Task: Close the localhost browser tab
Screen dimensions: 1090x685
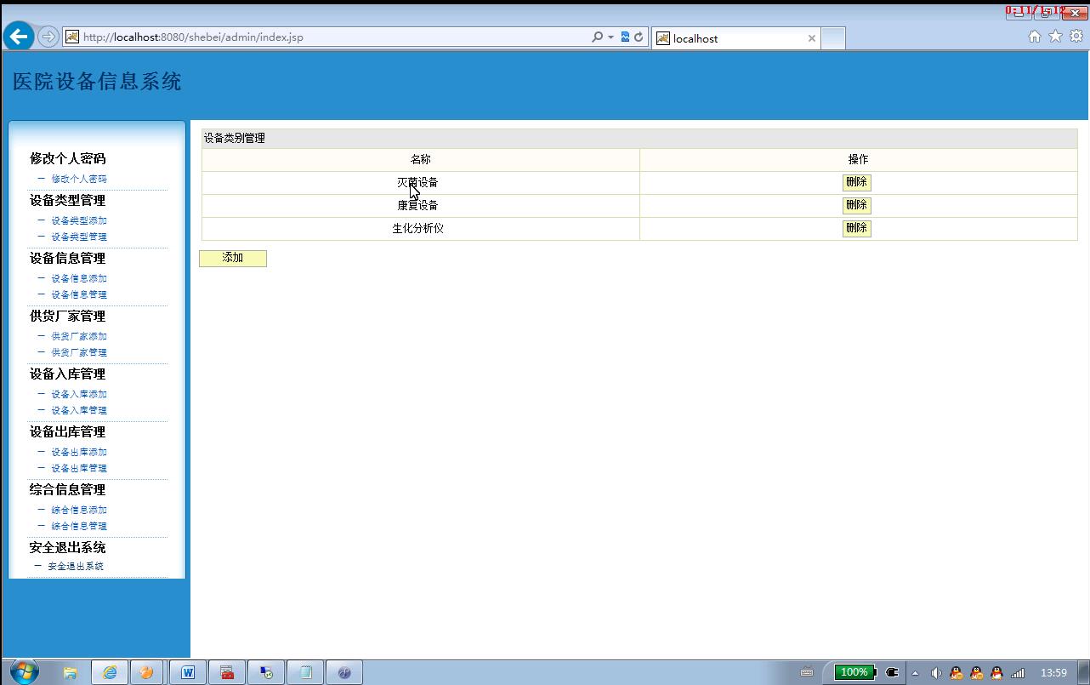Action: click(811, 38)
